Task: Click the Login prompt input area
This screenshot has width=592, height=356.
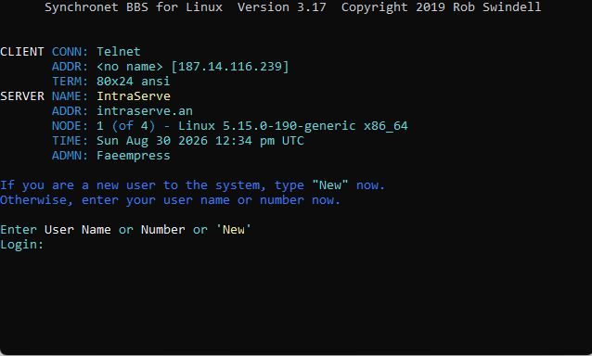Action: (x=317, y=245)
